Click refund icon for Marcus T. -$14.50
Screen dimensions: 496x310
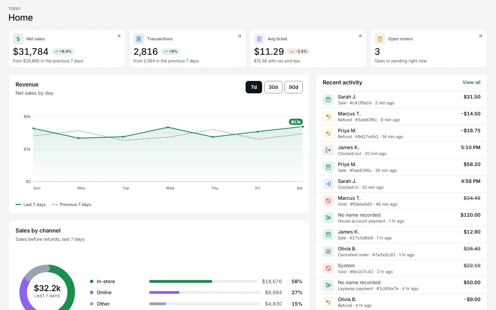pos(328,116)
